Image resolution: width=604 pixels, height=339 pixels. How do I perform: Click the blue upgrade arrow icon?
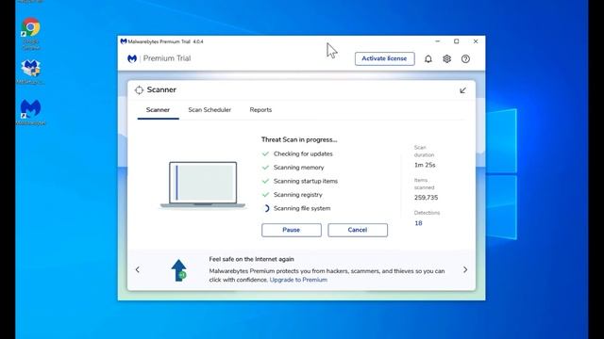178,270
